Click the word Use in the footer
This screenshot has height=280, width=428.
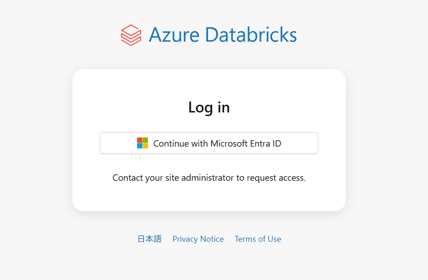[274, 239]
